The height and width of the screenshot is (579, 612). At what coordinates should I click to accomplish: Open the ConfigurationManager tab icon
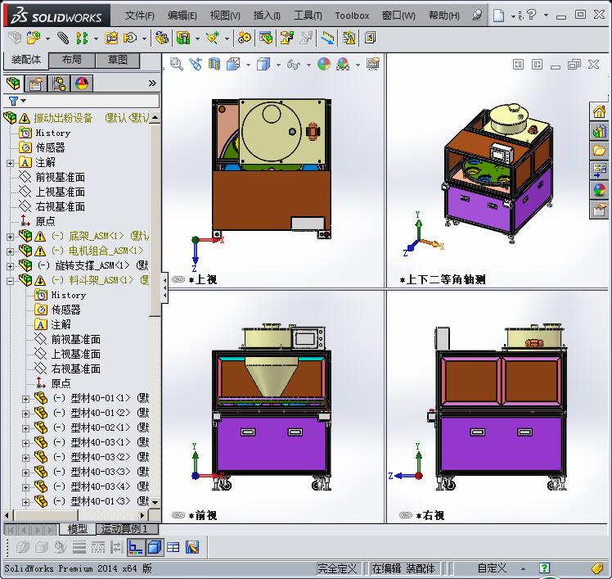tap(59, 84)
